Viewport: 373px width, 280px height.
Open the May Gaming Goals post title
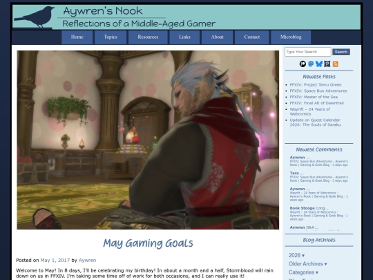(x=148, y=243)
